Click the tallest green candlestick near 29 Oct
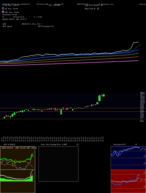 pos(99,98)
